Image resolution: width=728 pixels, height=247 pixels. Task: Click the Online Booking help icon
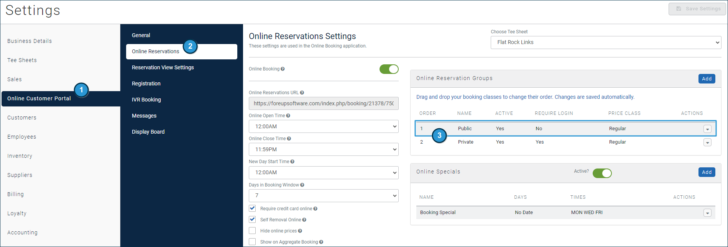coord(283,69)
